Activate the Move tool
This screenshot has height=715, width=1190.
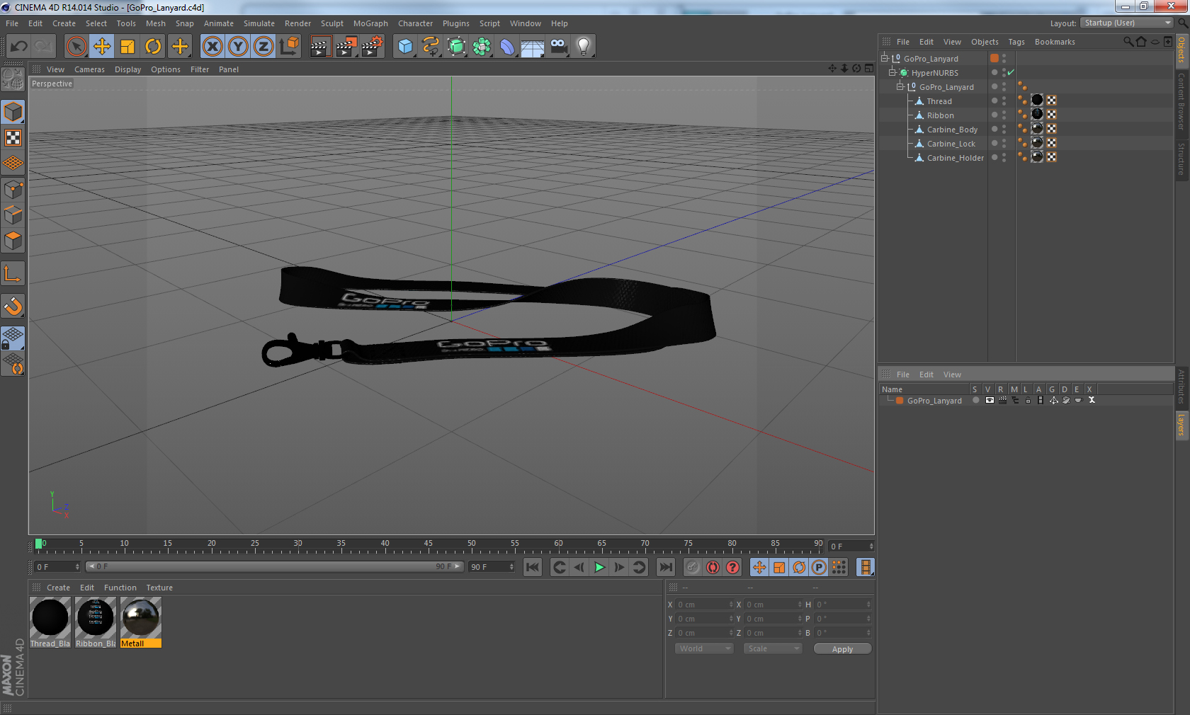point(102,47)
